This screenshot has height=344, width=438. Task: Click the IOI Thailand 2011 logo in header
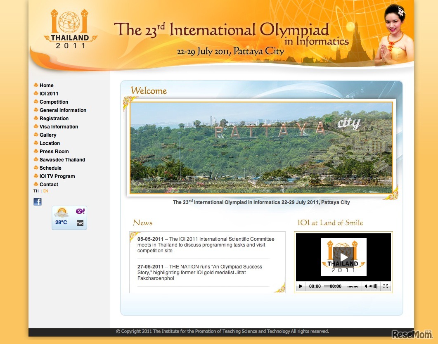tap(70, 29)
